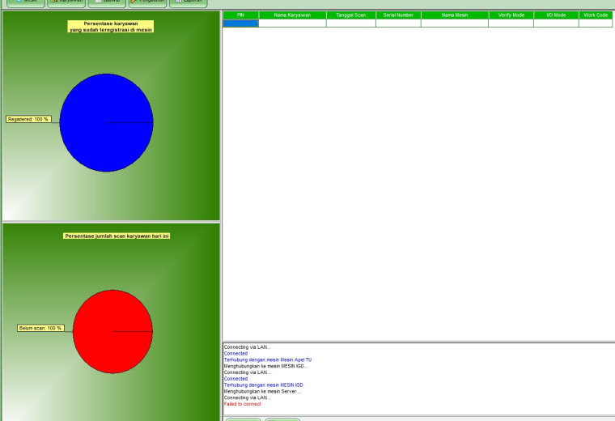
Task: Click the 'Belum scan: 100 %' label
Action: point(40,328)
